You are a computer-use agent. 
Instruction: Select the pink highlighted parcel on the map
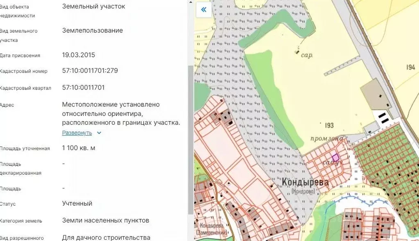tap(336, 158)
